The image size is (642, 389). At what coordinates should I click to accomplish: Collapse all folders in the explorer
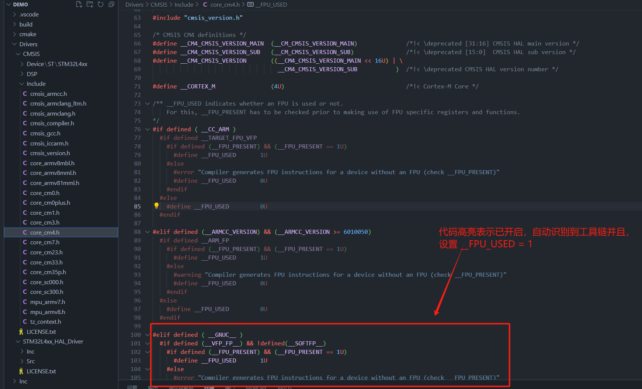pyautogui.click(x=111, y=4)
